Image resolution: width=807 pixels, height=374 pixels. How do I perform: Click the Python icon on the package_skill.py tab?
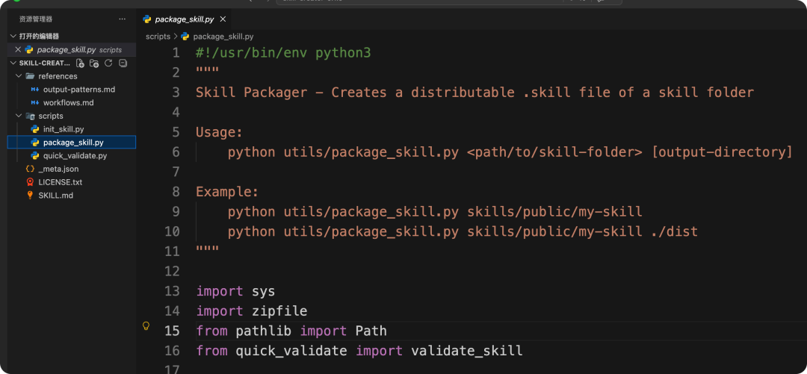coord(147,19)
